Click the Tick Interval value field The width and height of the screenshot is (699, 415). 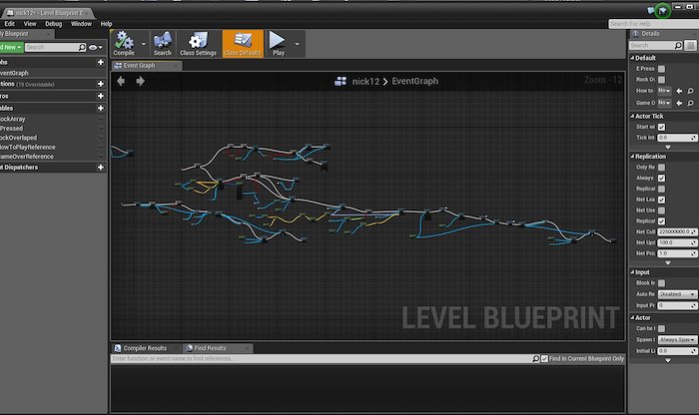click(x=677, y=138)
